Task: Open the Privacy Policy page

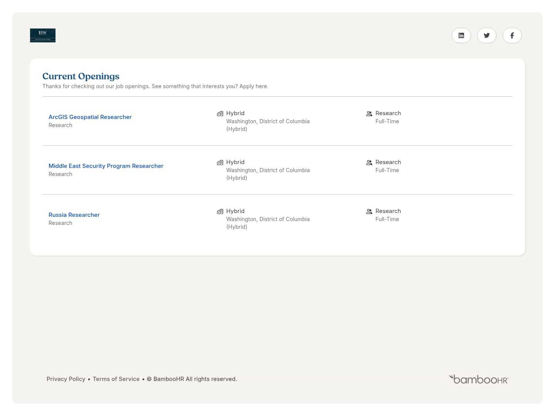Action: tap(66, 379)
